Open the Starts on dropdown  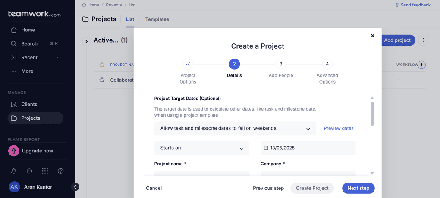point(202,148)
